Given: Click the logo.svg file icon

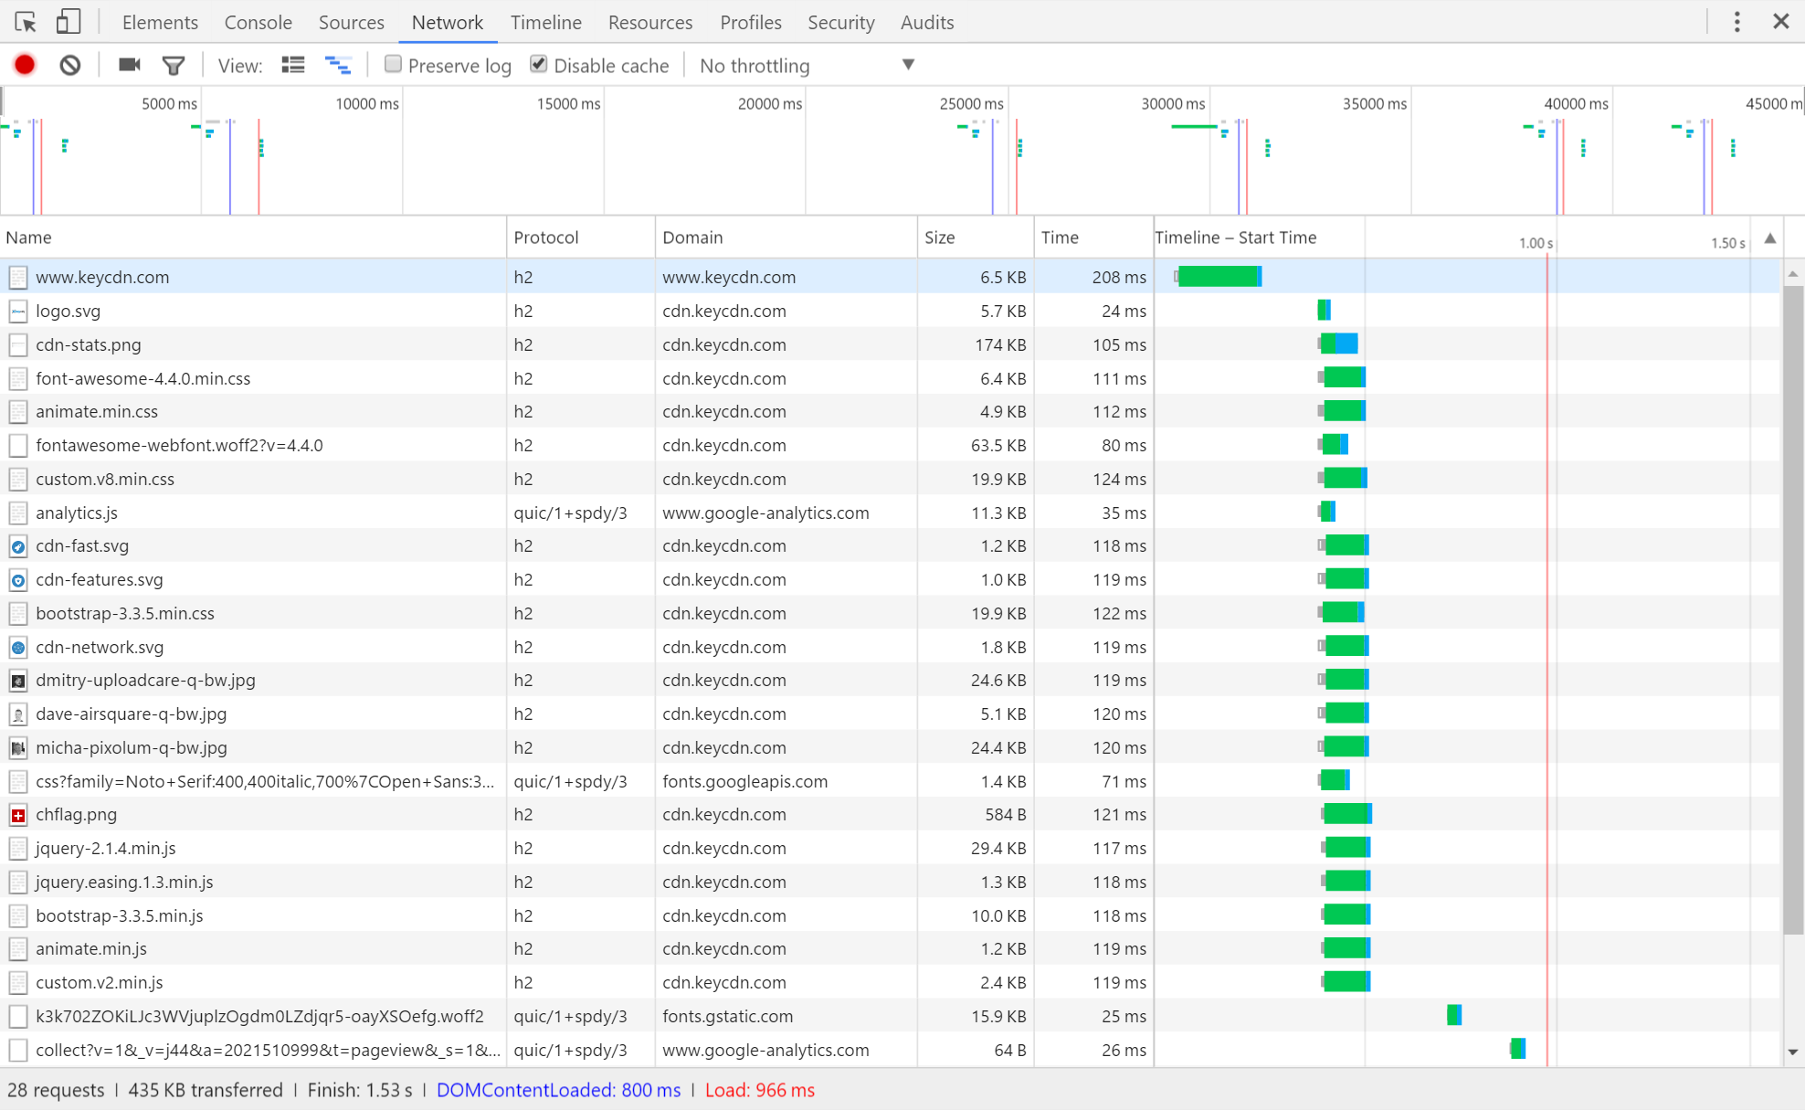Looking at the screenshot, I should 18,312.
